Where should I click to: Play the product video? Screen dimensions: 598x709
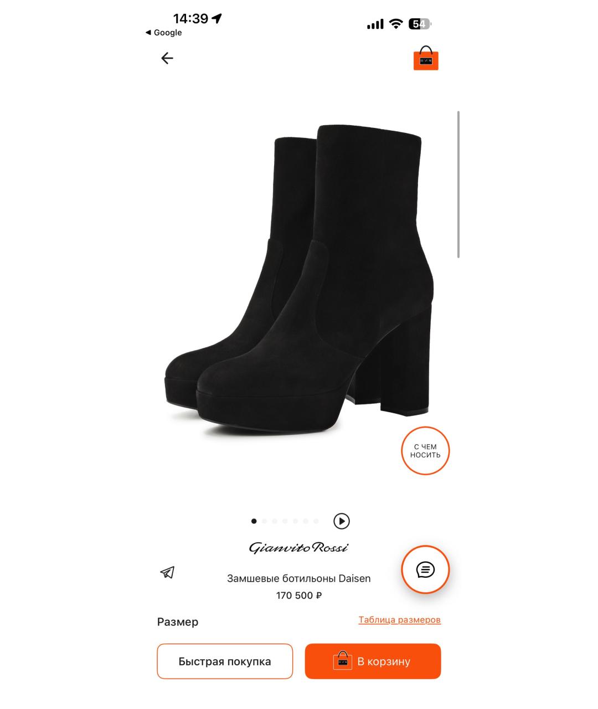click(x=342, y=521)
